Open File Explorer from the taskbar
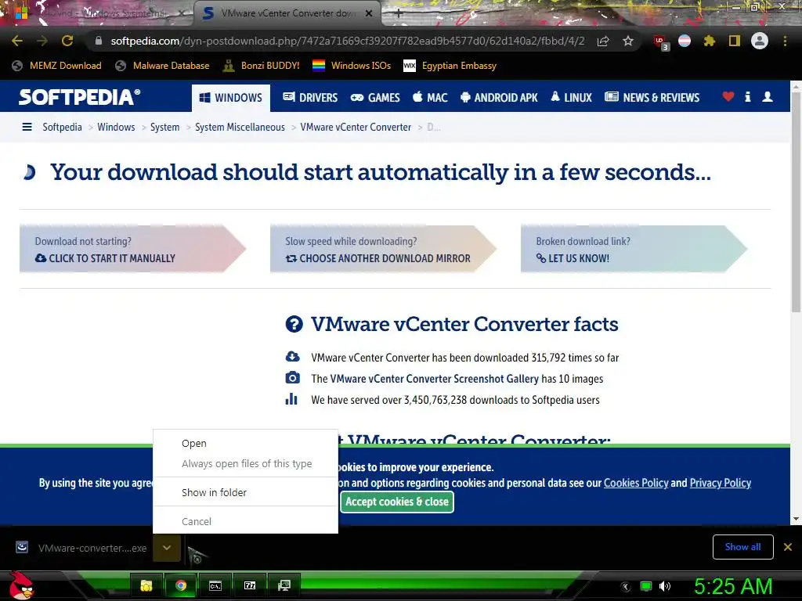802x601 pixels. click(146, 585)
